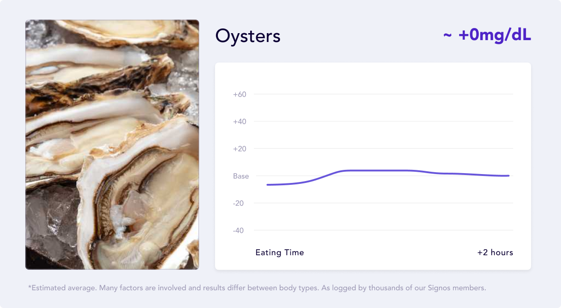
Task: Click the oyster photo thumbnail
Action: point(112,145)
